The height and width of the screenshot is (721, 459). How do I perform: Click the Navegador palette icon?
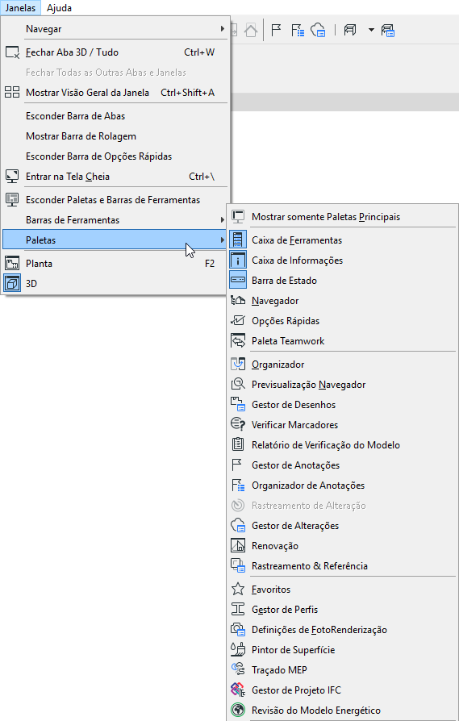238,301
